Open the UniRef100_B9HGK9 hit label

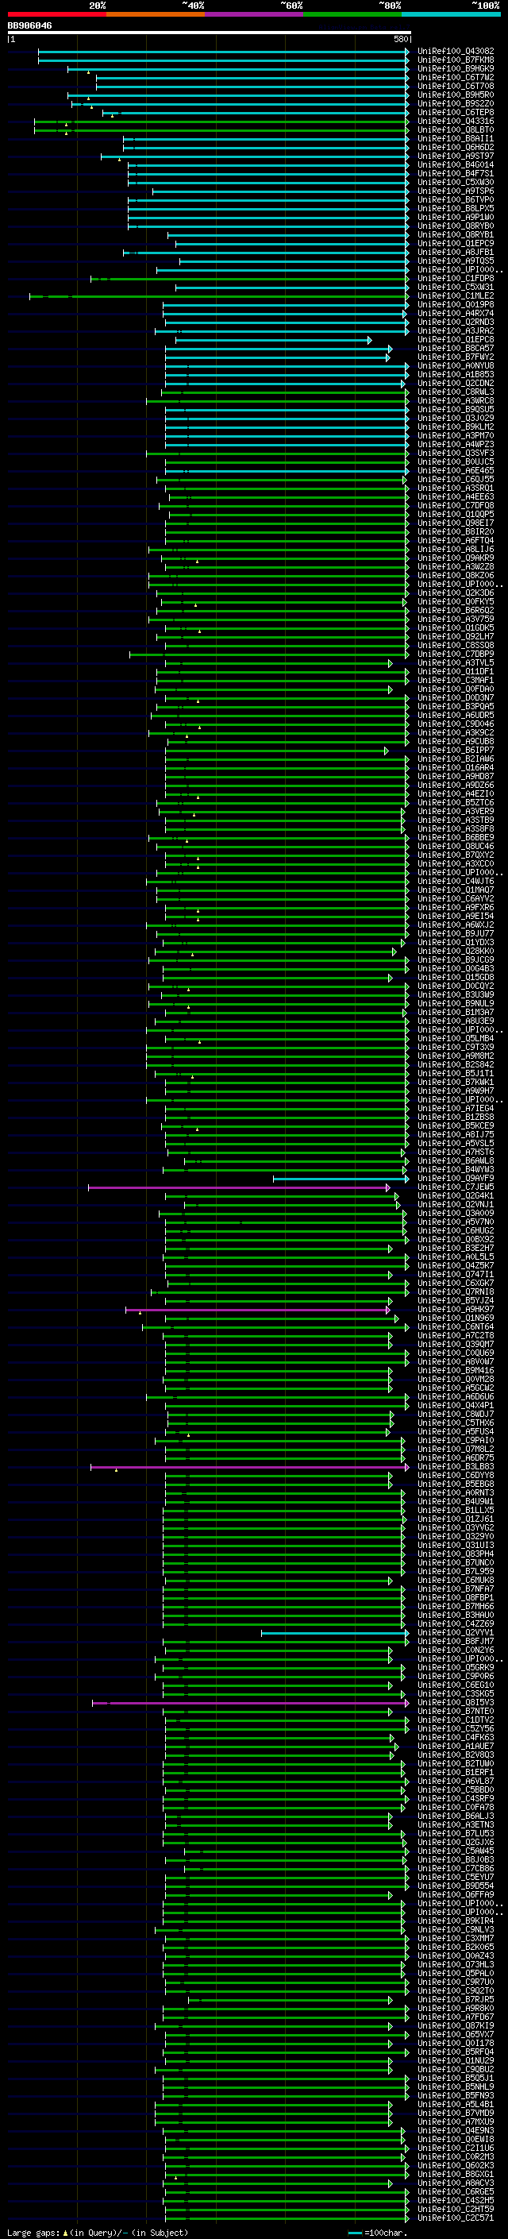pos(456,68)
